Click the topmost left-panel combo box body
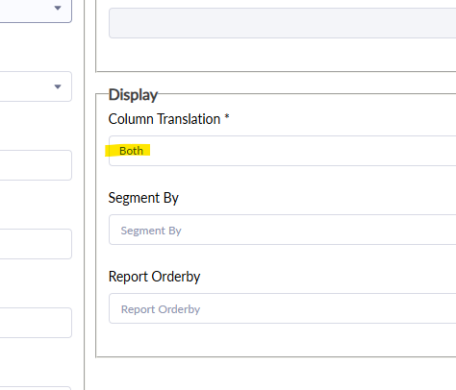456x390 pixels. click(x=36, y=12)
